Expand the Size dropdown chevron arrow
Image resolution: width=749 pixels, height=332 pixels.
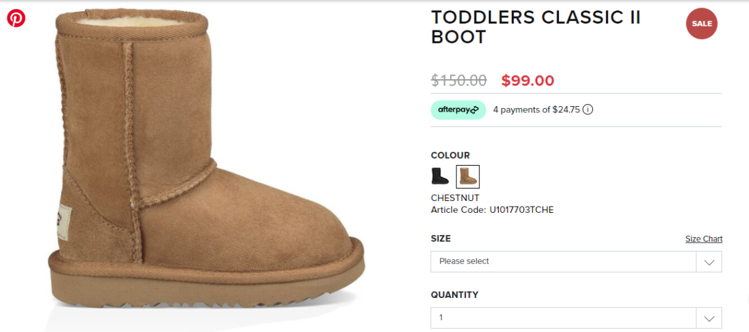pyautogui.click(x=709, y=262)
